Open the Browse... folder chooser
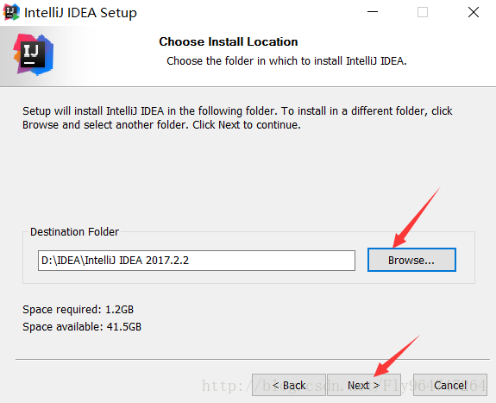This screenshot has height=403, width=496. coord(411,260)
